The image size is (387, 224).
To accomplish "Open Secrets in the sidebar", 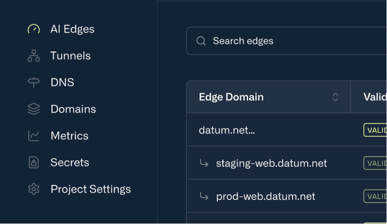I will click(70, 162).
